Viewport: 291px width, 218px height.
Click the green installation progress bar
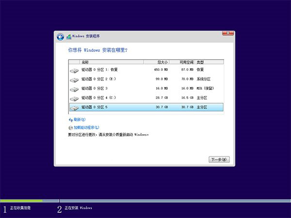click(x=21, y=201)
